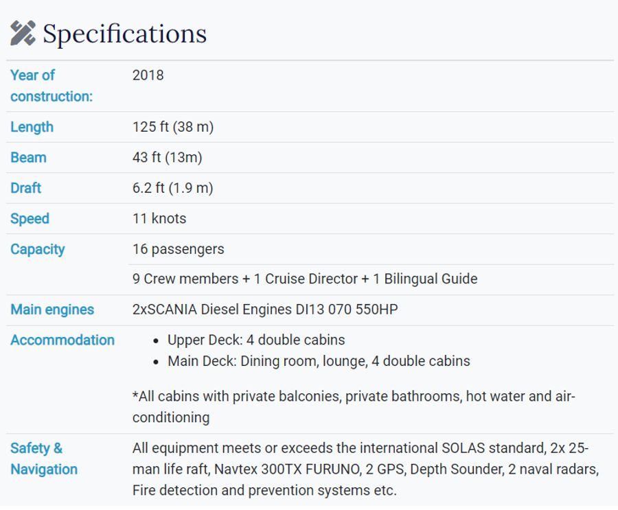Select the Capacity label
This screenshot has width=618, height=510.
coord(38,249)
